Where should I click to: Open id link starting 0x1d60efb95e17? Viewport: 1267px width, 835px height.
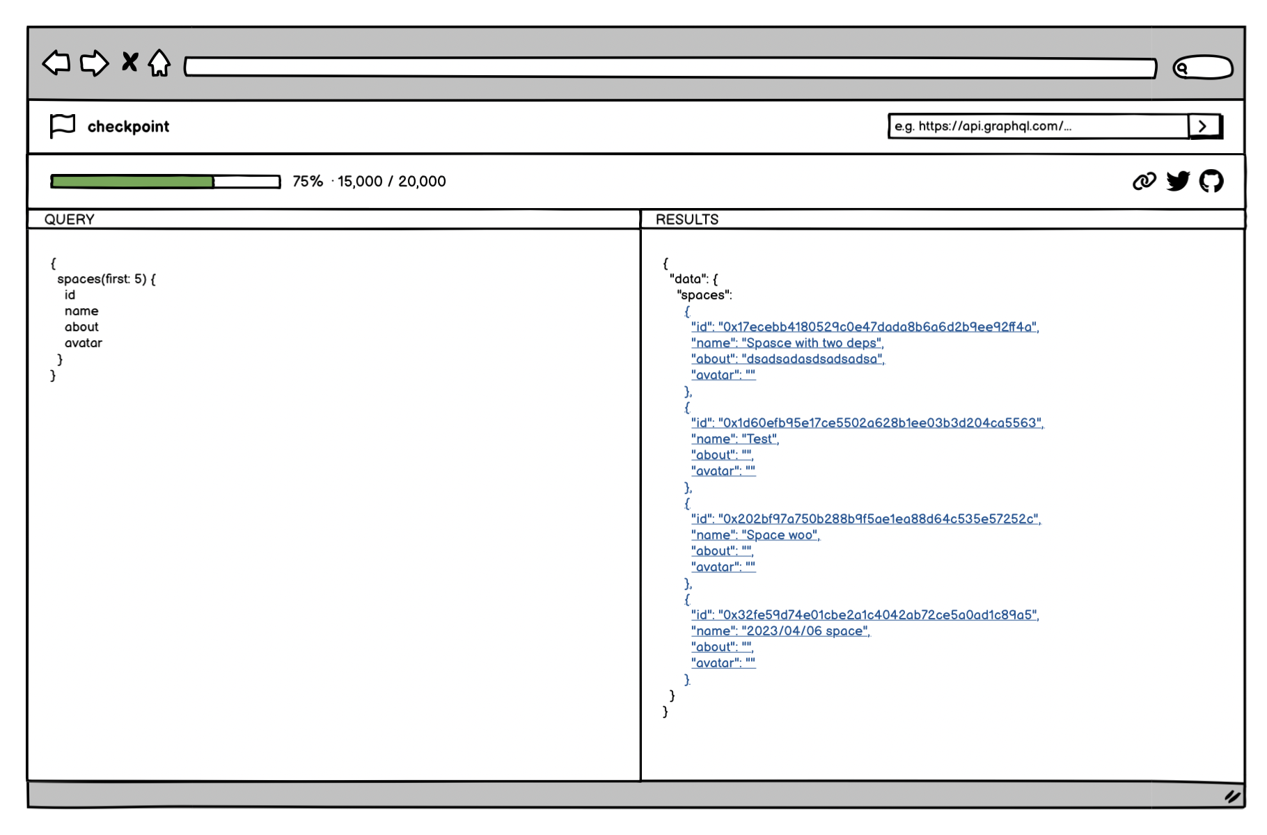(867, 423)
